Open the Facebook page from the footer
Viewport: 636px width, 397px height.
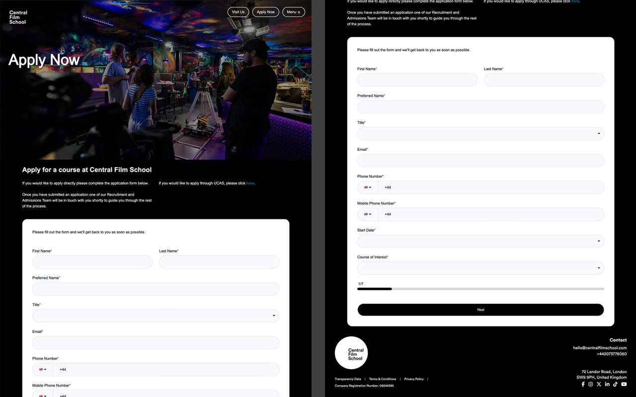point(583,384)
